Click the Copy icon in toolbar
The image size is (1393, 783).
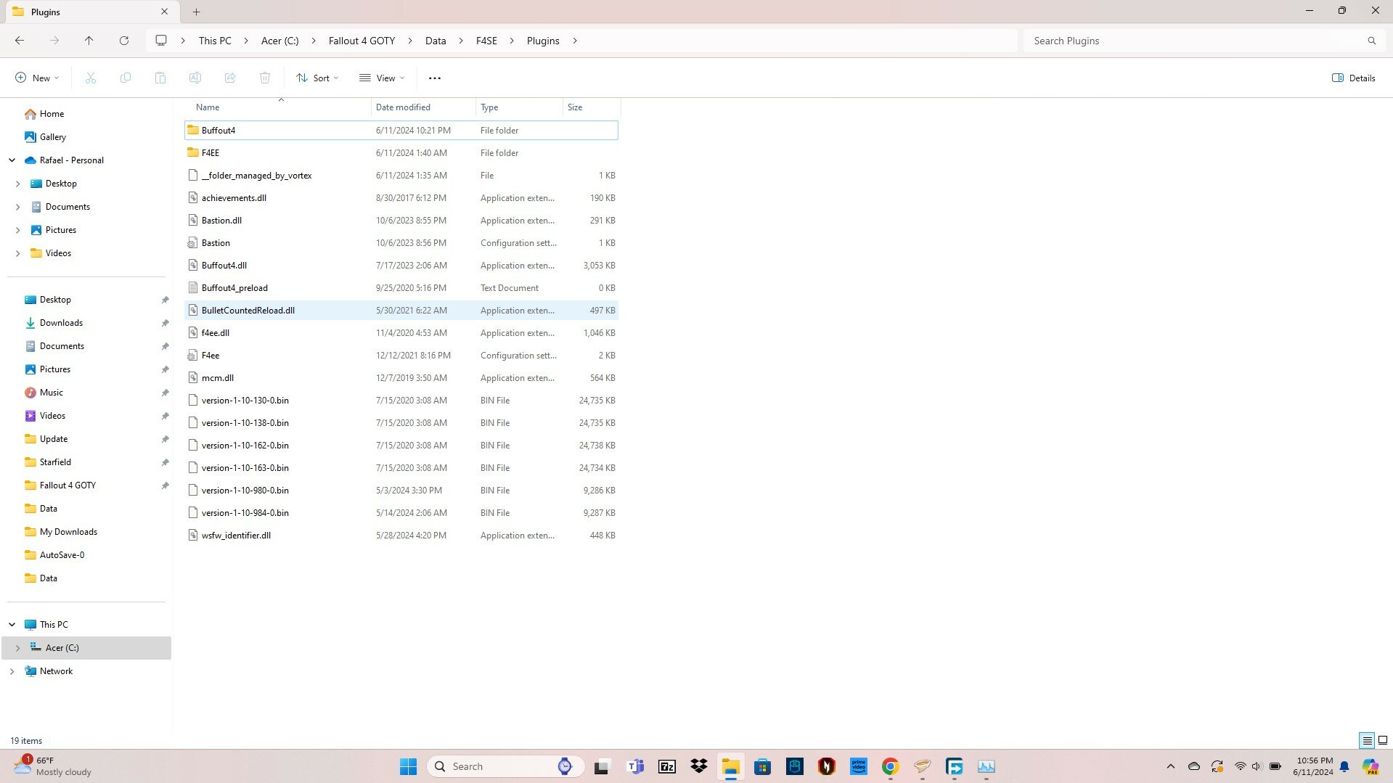(x=126, y=78)
